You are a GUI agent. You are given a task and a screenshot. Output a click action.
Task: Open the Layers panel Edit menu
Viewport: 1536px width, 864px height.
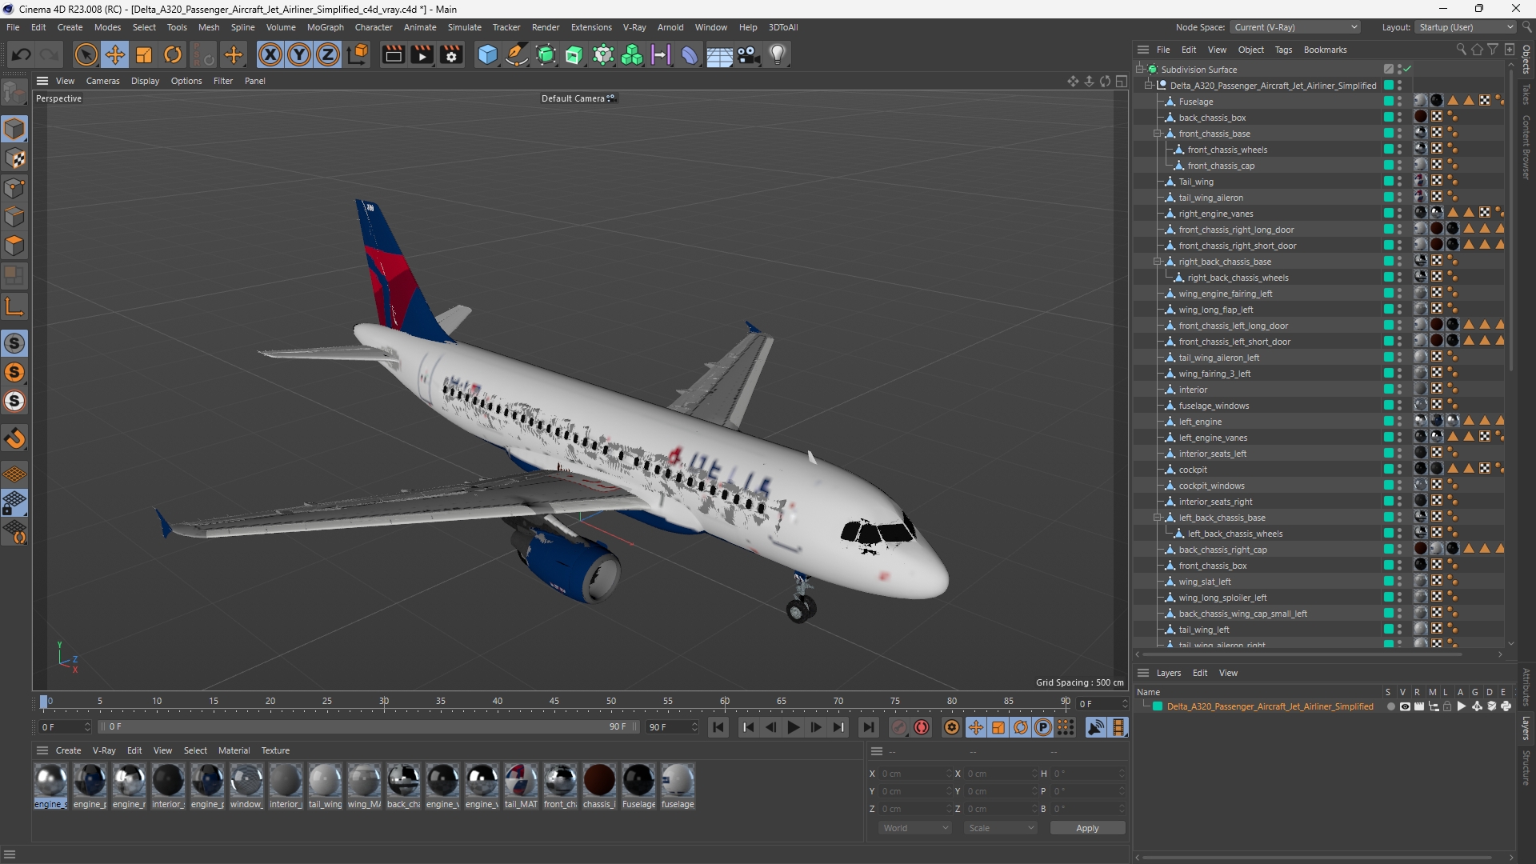pos(1200,673)
